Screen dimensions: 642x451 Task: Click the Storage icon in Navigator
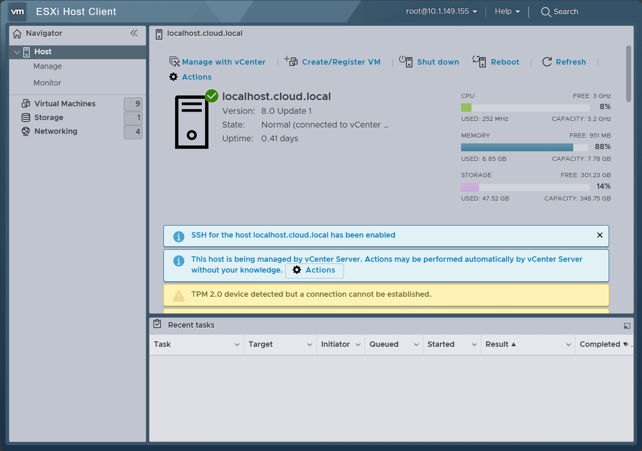click(26, 118)
